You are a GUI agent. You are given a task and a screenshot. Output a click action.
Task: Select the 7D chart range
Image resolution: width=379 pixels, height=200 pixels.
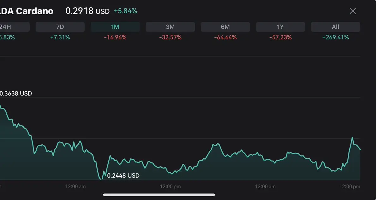(x=60, y=27)
